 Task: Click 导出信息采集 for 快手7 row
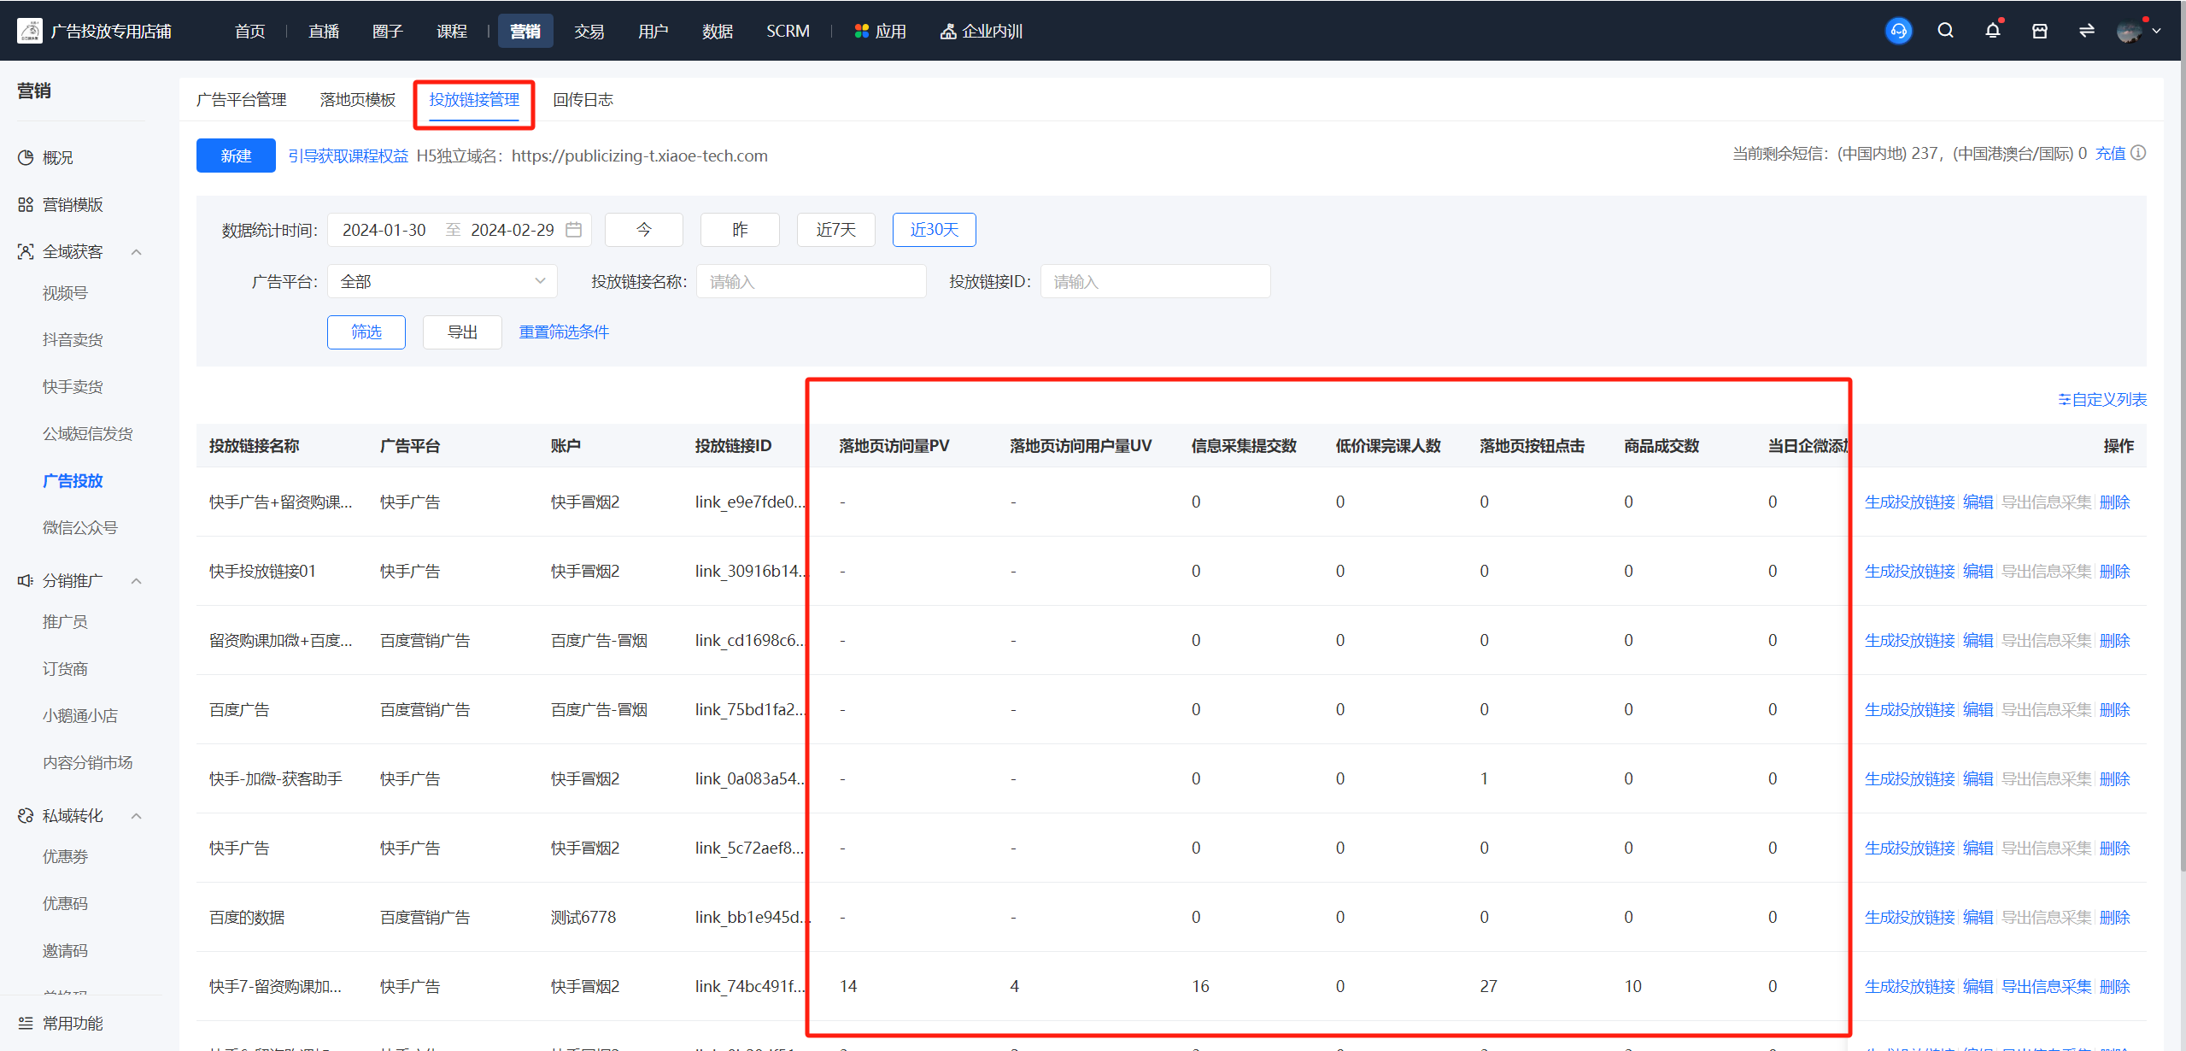point(2047,986)
